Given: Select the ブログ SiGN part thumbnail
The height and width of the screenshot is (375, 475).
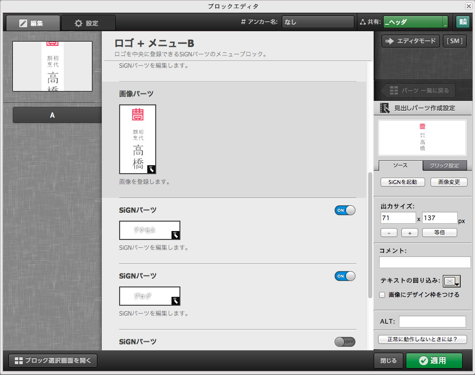Looking at the screenshot, I should coord(150,296).
